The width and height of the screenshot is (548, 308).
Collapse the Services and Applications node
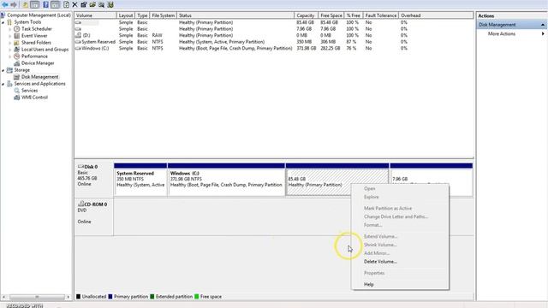click(x=3, y=84)
